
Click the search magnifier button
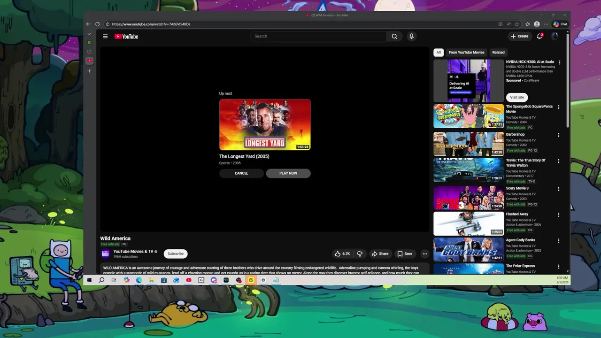click(394, 36)
